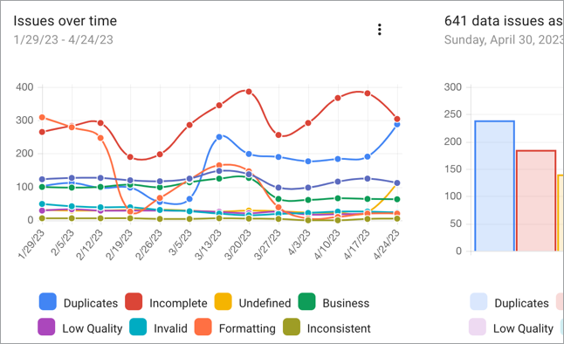Toggle Duplicates legend in the bar chart
This screenshot has height=344, width=564.
[x=509, y=302]
